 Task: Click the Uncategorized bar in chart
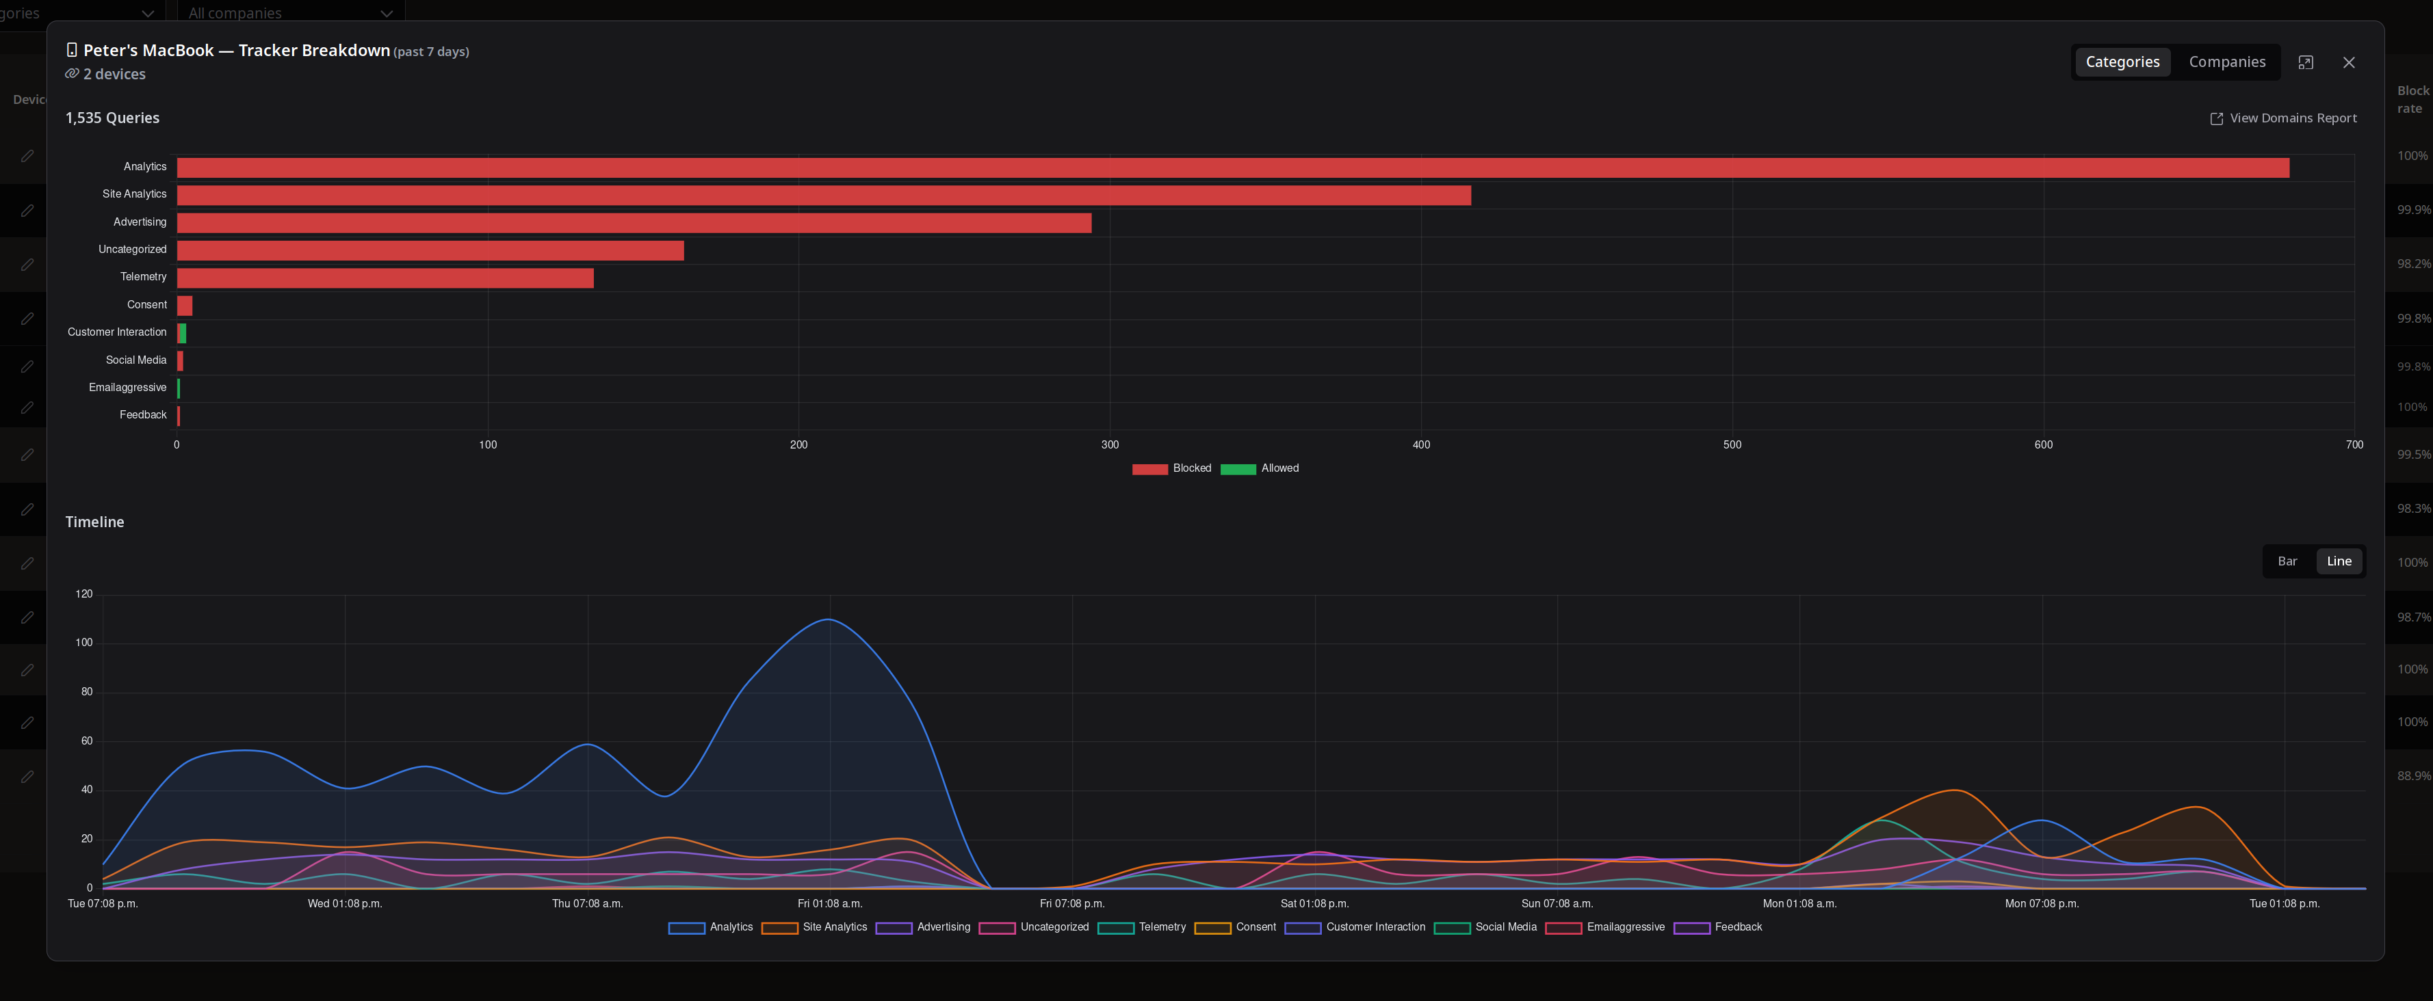click(430, 250)
